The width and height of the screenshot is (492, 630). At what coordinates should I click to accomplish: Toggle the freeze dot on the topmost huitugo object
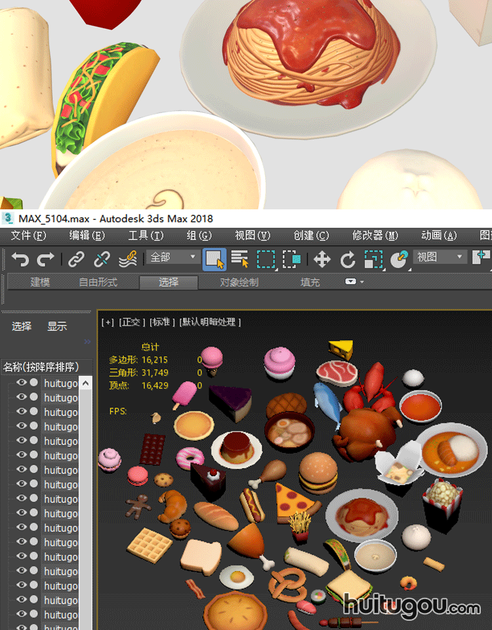coord(34,383)
